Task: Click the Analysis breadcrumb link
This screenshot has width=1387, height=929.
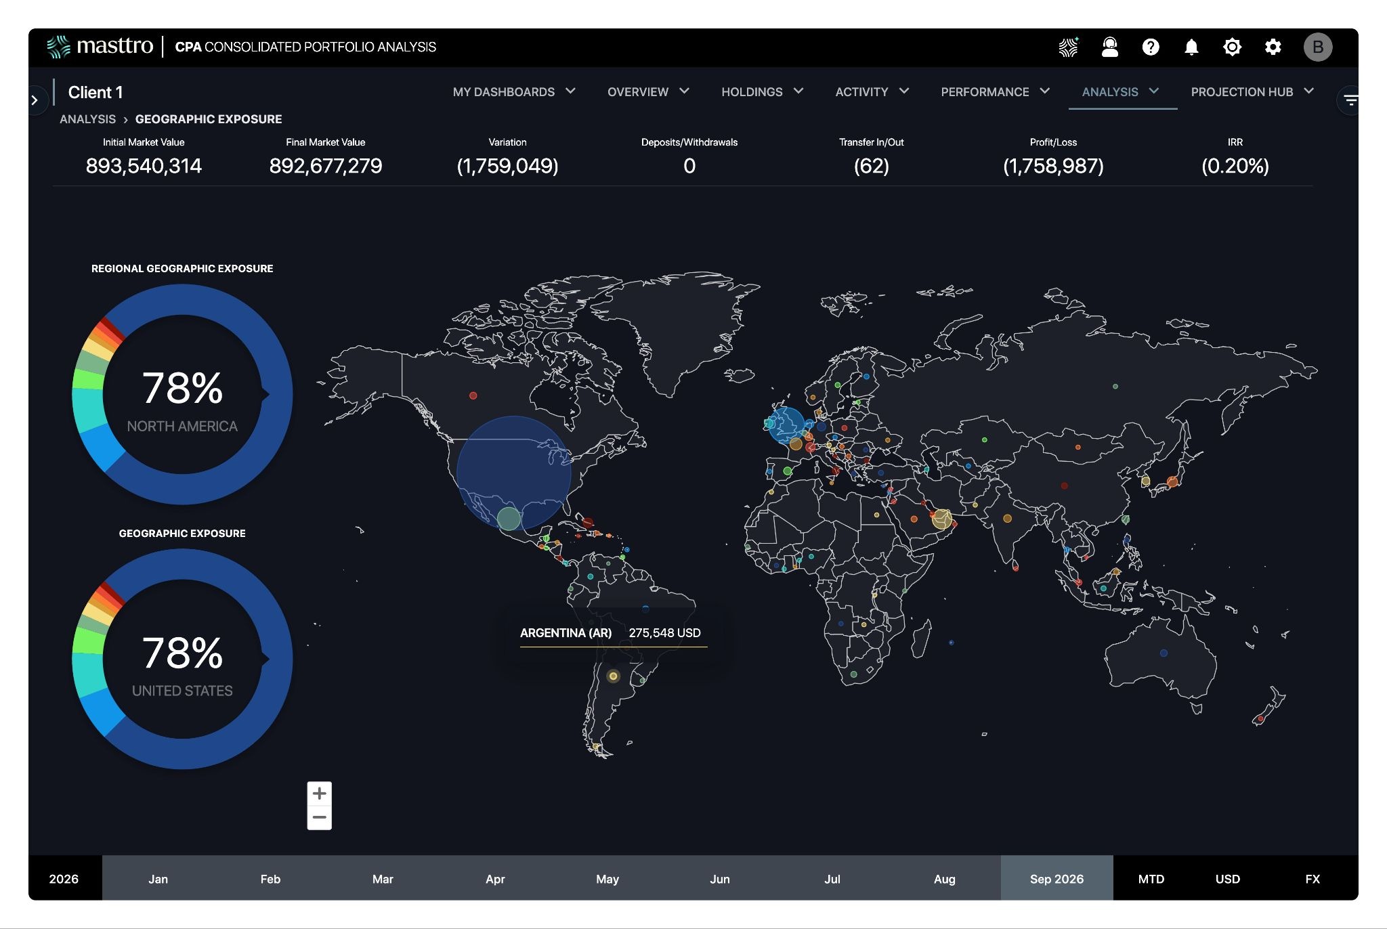Action: tap(87, 119)
